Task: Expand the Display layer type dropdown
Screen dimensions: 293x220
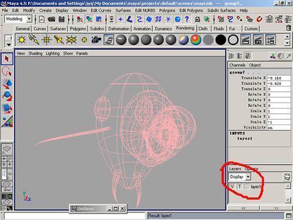Action: tap(248, 177)
